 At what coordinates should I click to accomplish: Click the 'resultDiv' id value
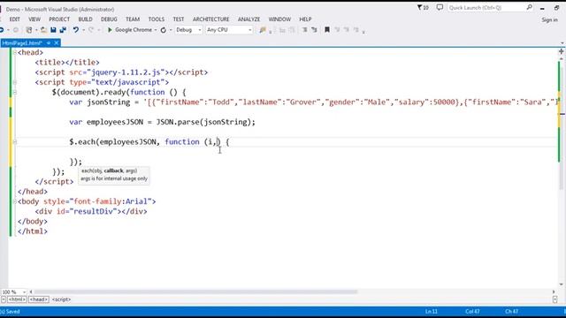pyautogui.click(x=96, y=212)
